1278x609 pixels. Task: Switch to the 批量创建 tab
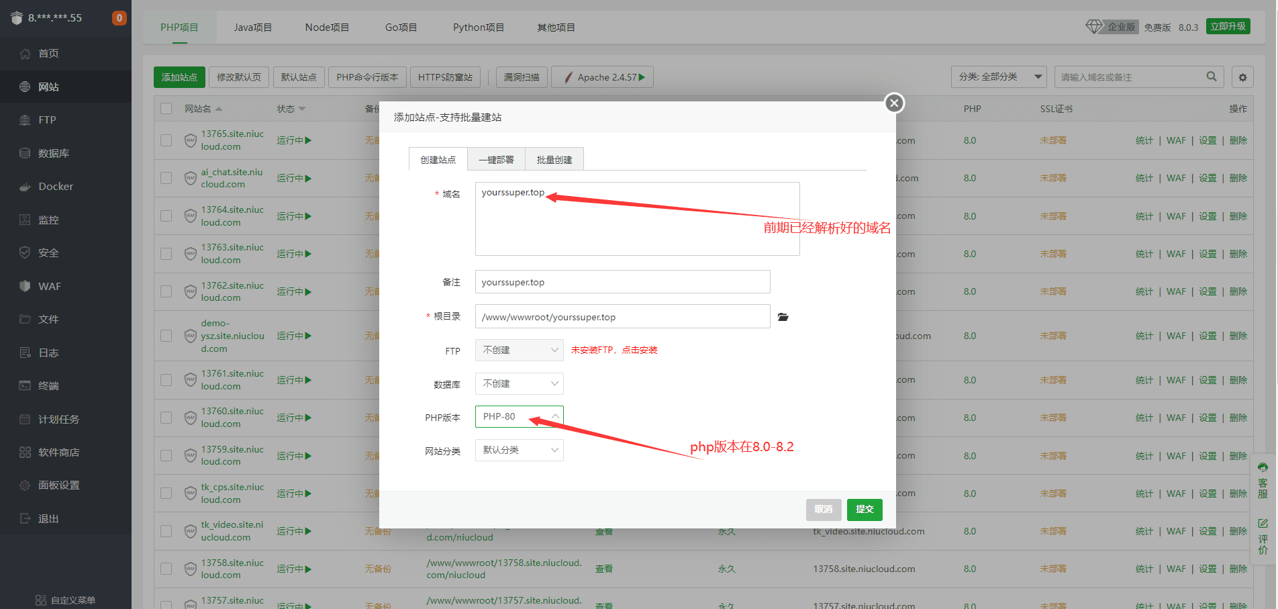click(554, 160)
